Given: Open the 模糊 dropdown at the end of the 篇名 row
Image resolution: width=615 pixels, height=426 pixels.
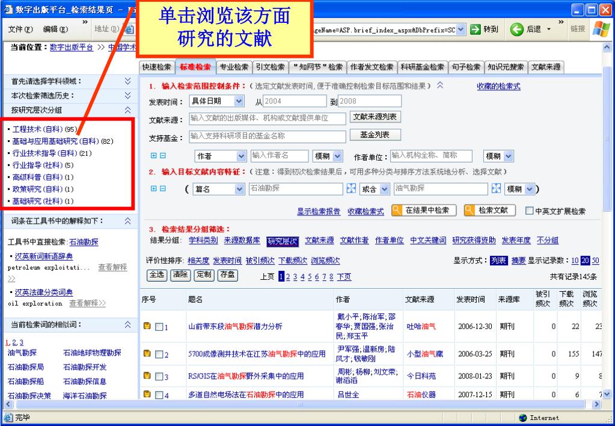Looking at the screenshot, I should 530,190.
